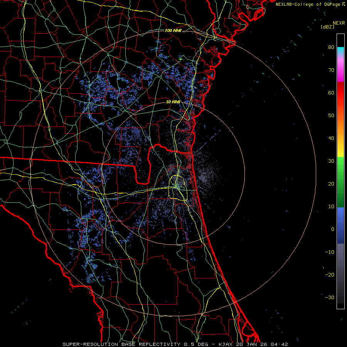The width and height of the screenshot is (347, 347).
Task: Click the 80 value on dBZ scale
Action: point(331,47)
